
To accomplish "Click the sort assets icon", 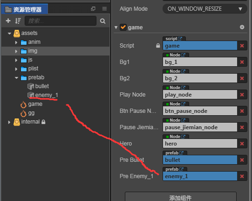I will click(x=18, y=21).
